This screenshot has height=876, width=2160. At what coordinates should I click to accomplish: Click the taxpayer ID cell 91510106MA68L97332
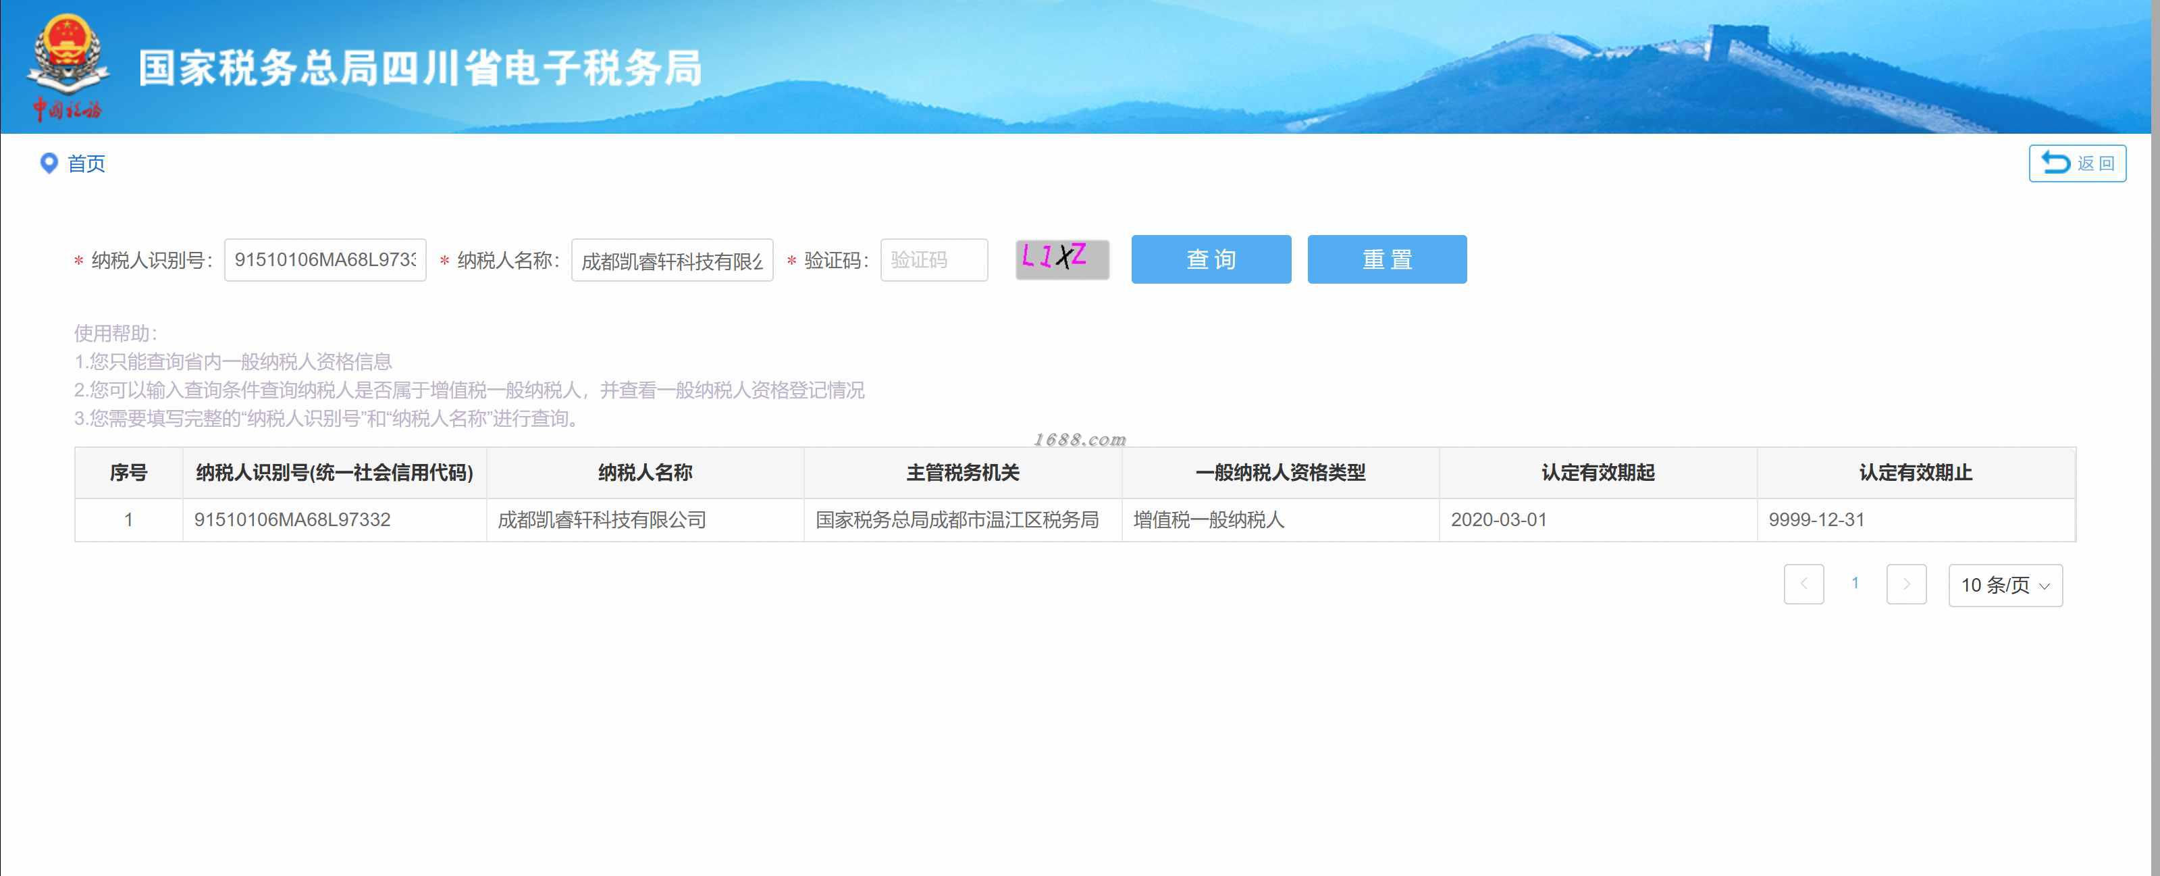(x=292, y=520)
